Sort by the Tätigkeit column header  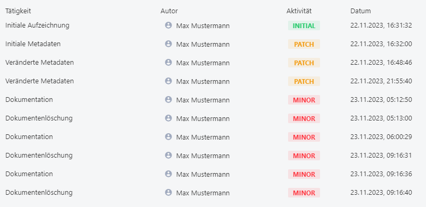(18, 11)
